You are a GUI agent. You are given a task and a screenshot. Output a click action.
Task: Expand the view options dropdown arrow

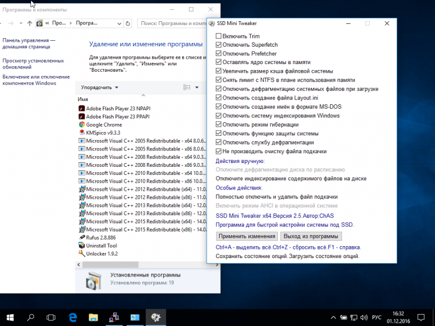click(x=197, y=87)
